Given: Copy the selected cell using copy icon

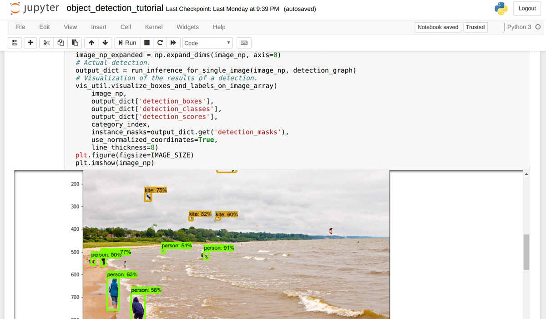Looking at the screenshot, I should pyautogui.click(x=61, y=42).
